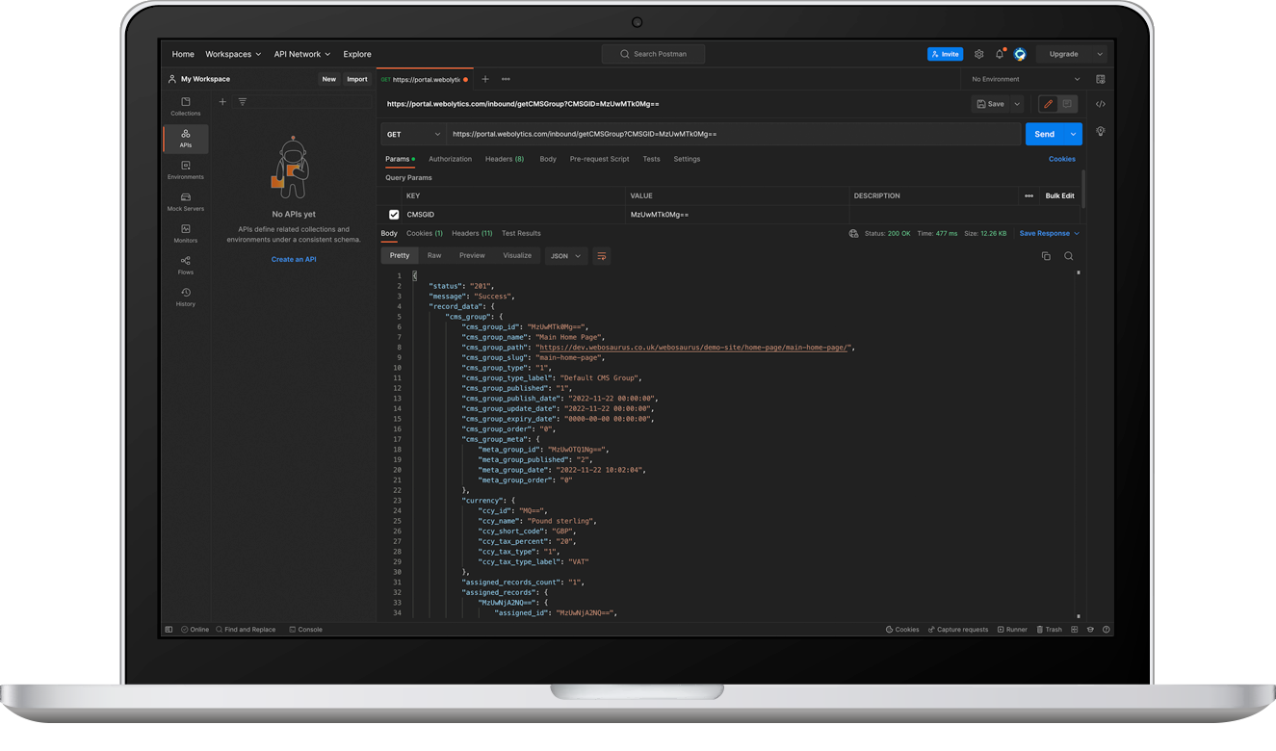
Task: Open the No Environment selector
Action: (1026, 79)
